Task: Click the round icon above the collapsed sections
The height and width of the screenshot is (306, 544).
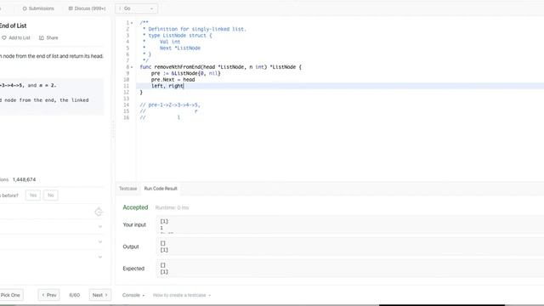Action: [99, 212]
